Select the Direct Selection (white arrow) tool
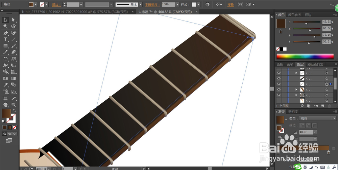This screenshot has width=338, height=170. click(14, 20)
